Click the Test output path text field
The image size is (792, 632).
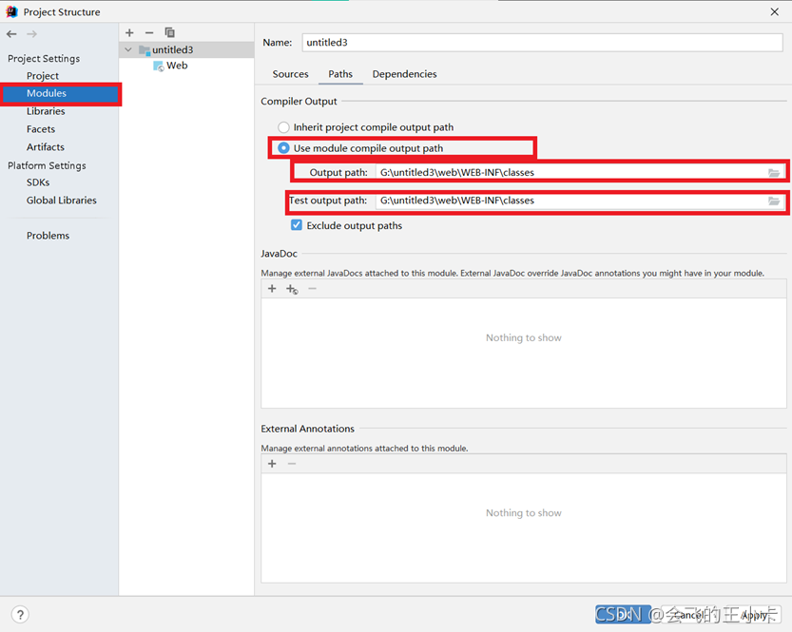pos(570,201)
